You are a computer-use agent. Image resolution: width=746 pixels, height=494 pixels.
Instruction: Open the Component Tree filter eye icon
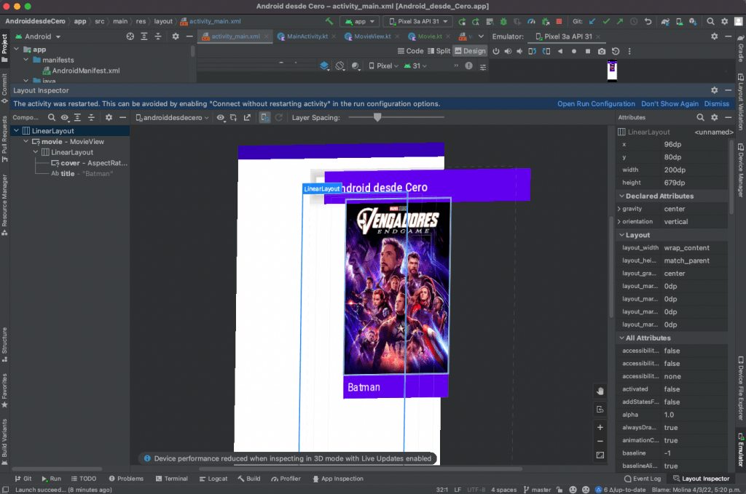click(x=65, y=117)
